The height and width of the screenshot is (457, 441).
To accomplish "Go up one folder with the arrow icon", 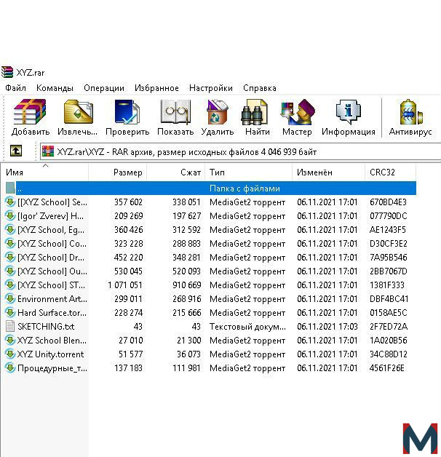I will click(x=16, y=151).
